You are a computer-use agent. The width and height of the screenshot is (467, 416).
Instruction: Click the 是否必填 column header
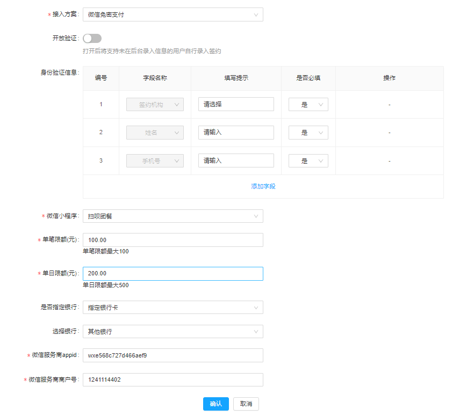(x=308, y=78)
